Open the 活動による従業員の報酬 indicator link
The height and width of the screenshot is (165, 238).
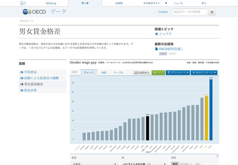tap(41, 78)
